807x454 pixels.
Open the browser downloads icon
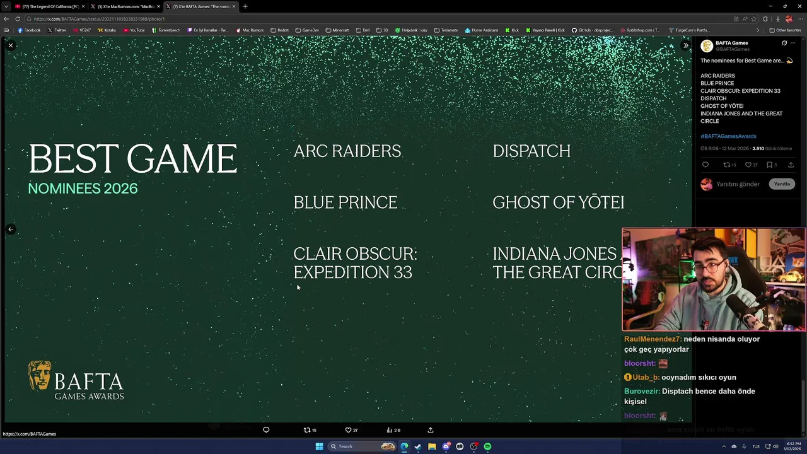[x=778, y=19]
